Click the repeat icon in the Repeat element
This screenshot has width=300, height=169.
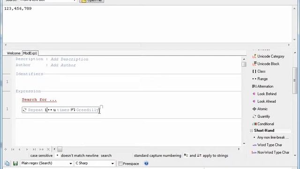(25, 110)
